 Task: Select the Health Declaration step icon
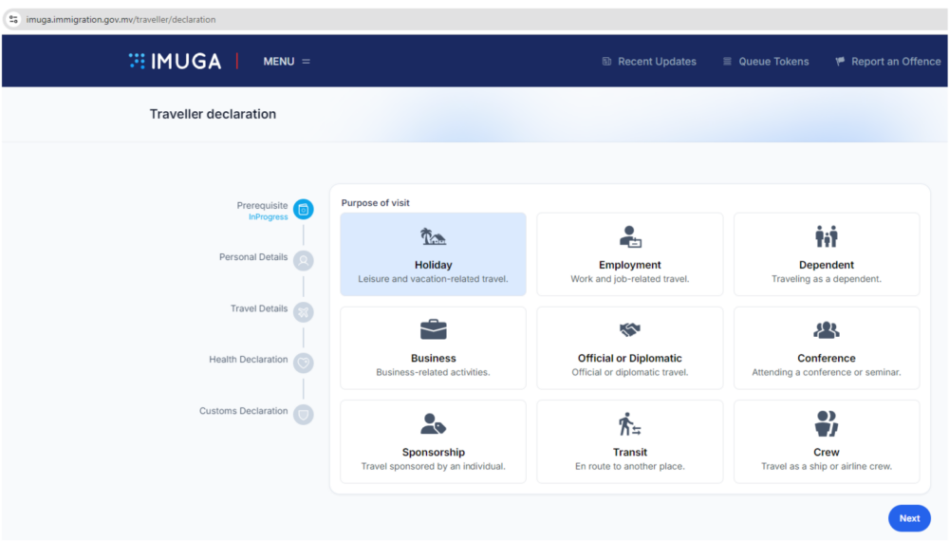[x=304, y=363]
